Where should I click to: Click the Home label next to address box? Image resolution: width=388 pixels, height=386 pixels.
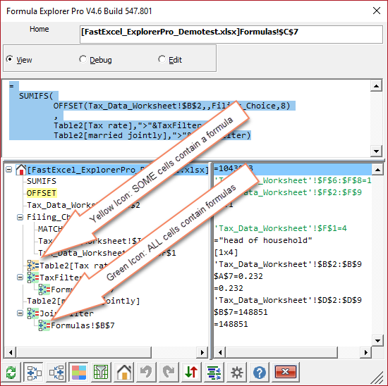point(39,29)
